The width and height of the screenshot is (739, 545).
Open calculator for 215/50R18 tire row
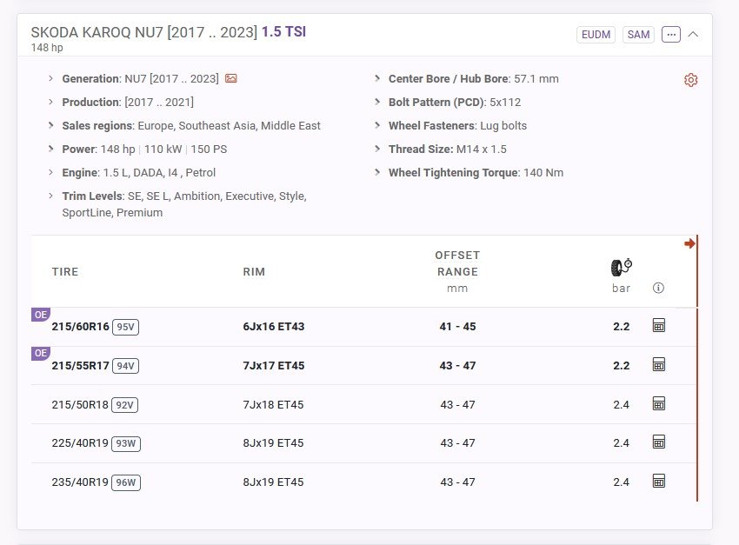pyautogui.click(x=659, y=403)
